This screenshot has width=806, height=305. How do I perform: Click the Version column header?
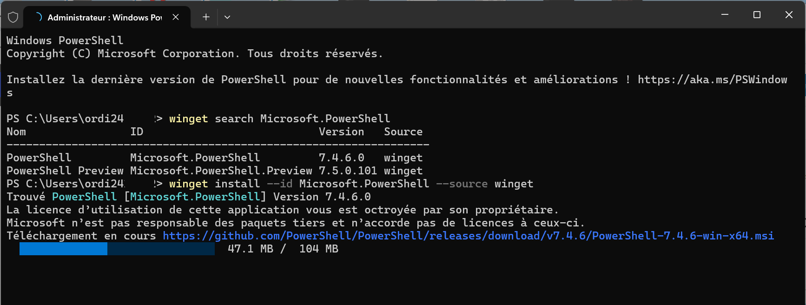point(341,132)
